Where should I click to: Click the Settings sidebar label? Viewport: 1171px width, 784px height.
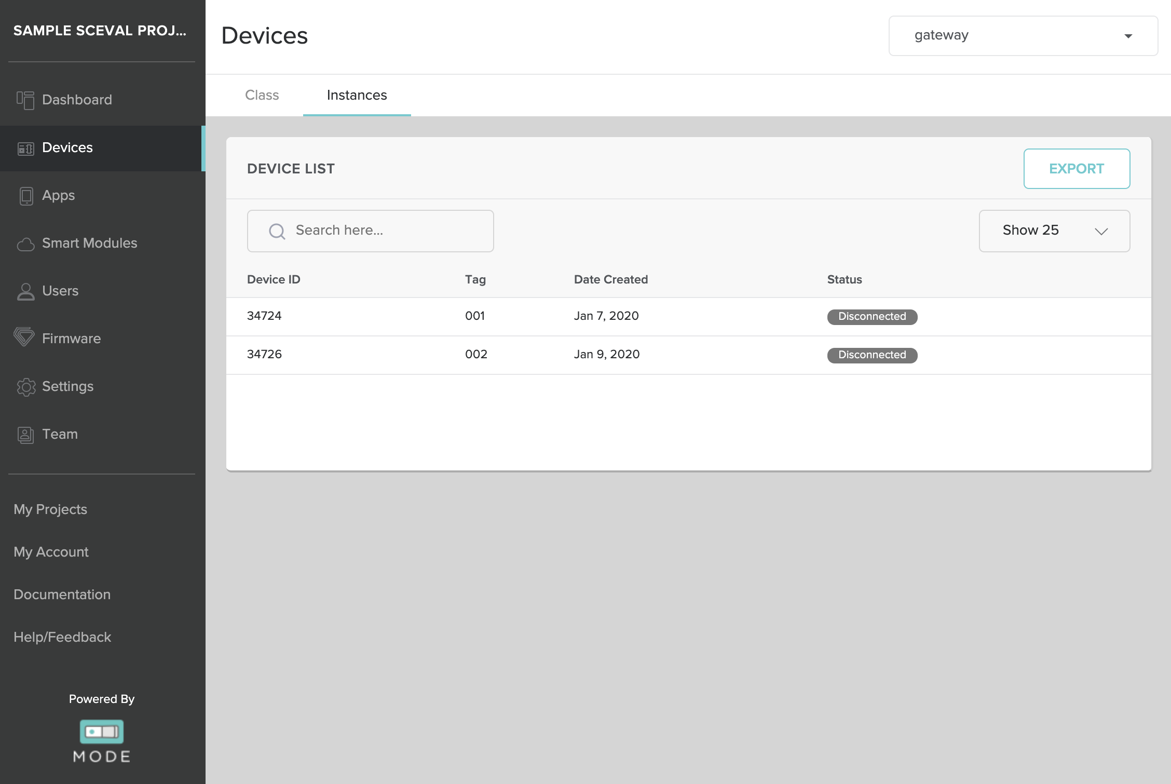tap(67, 387)
